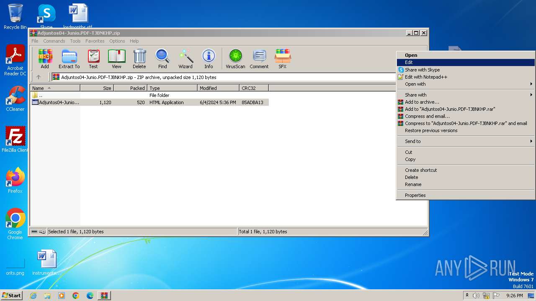
Task: Click the Extract To icon
Action: (x=69, y=59)
